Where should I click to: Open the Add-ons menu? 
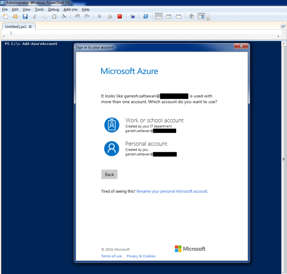70,10
